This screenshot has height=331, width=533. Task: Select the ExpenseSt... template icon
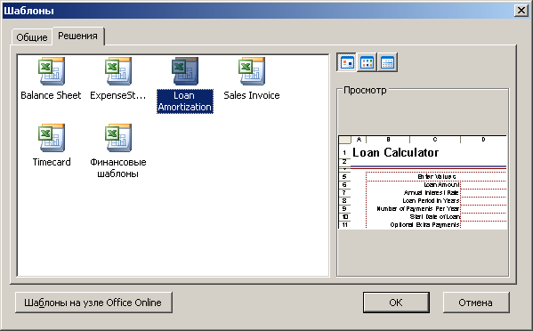click(118, 70)
